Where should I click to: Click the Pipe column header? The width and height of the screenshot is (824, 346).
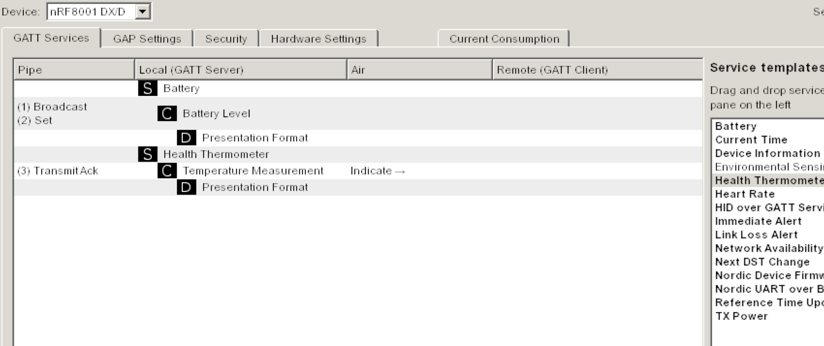[x=74, y=70]
